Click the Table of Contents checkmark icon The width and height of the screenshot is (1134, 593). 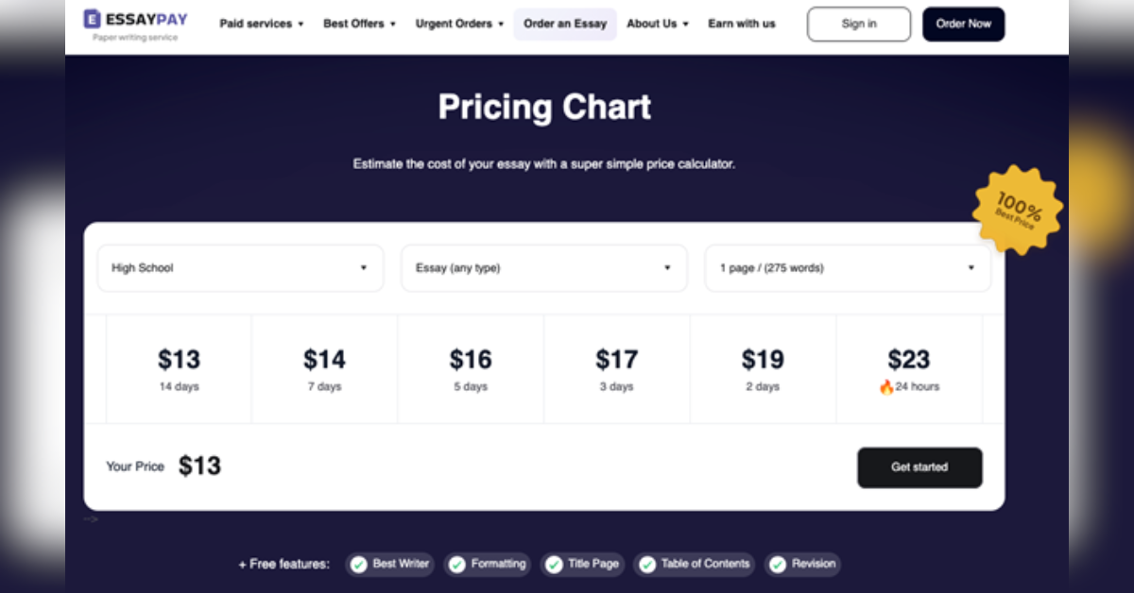tap(647, 565)
